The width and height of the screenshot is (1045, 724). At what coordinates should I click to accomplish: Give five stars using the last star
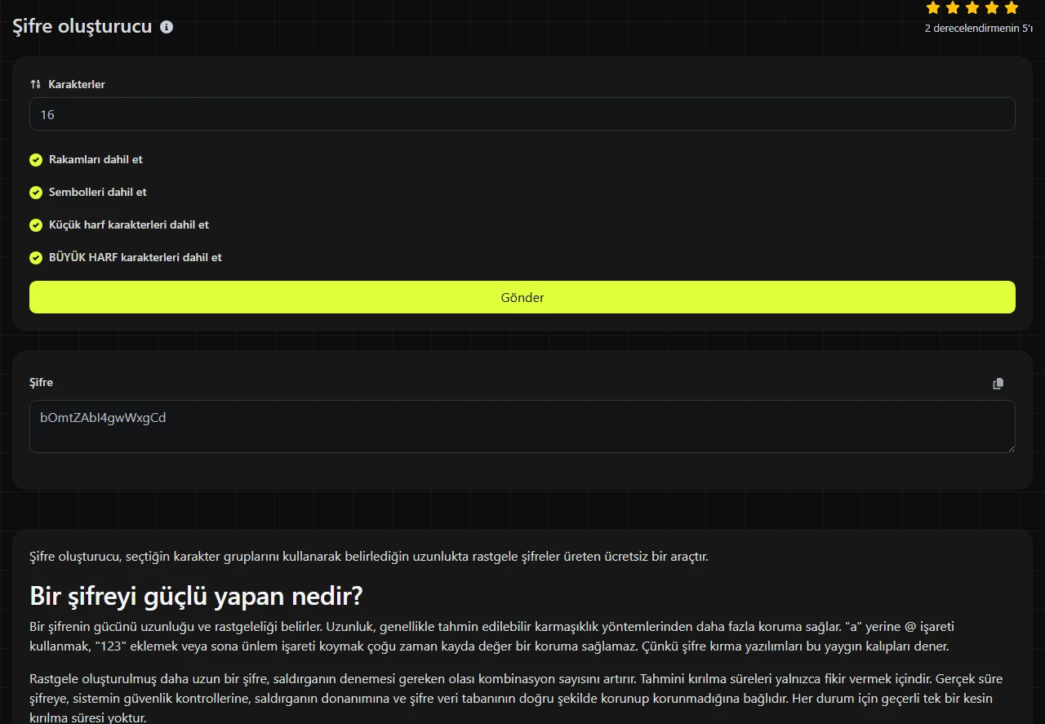1012,8
